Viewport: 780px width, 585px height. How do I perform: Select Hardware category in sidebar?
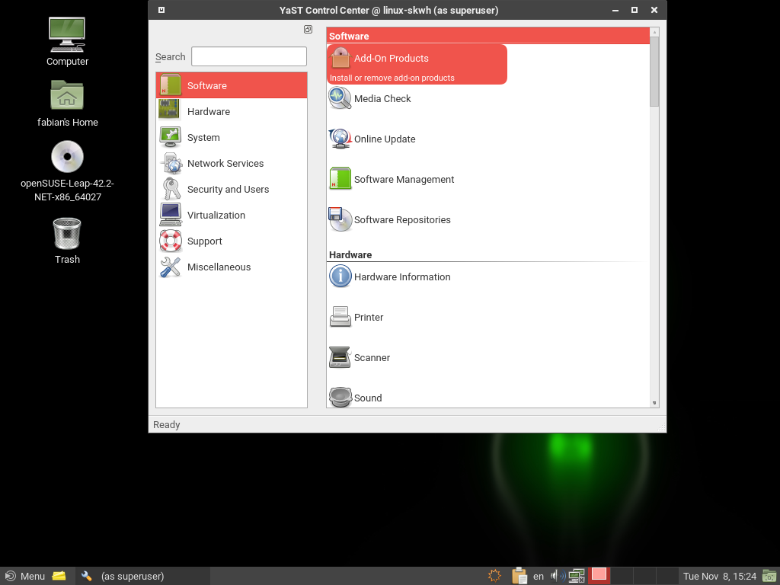point(208,112)
